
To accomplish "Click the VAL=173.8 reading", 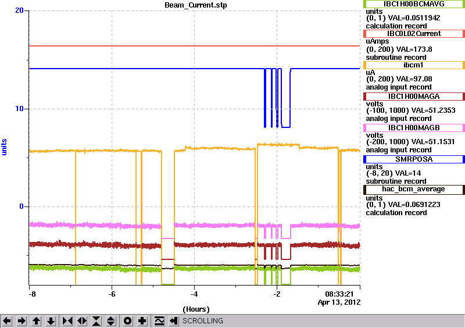I will 414,49.
